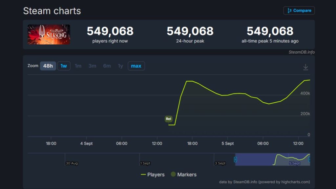Select the 1w zoom range
This screenshot has width=336, height=189.
coord(64,66)
